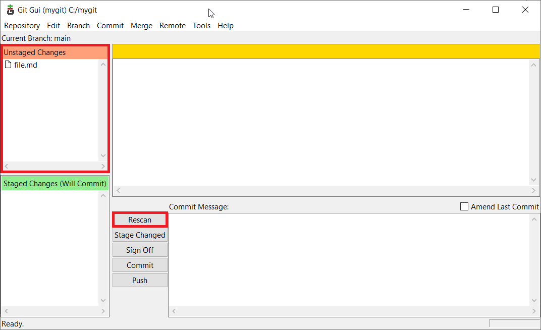
Task: Click the diff pane scroll-down arrow
Action: 533,180
